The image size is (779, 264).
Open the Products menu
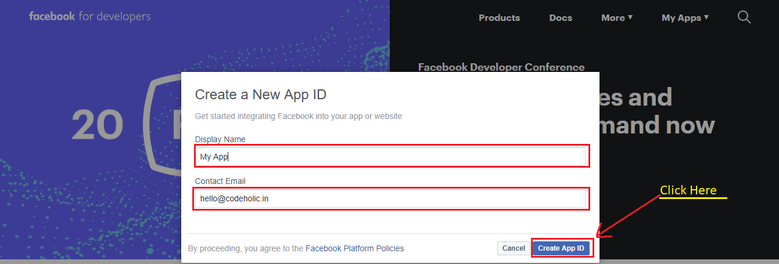click(499, 18)
